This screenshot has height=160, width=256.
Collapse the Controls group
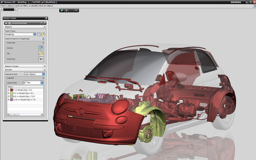[x=43, y=43]
